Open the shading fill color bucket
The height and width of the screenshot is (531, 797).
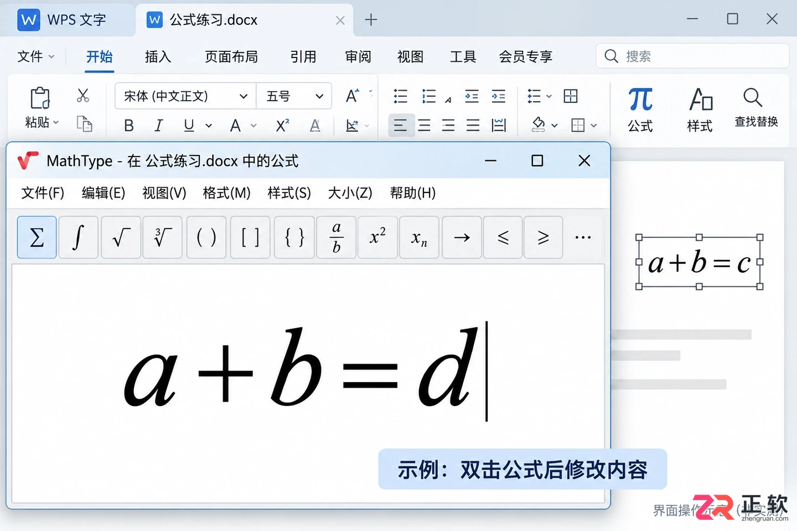pyautogui.click(x=538, y=125)
